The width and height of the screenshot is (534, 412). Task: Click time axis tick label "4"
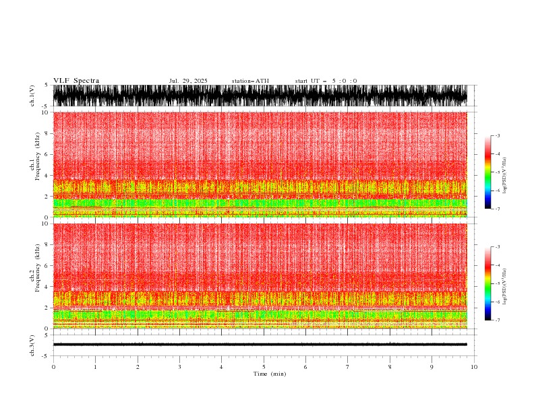click(x=221, y=367)
